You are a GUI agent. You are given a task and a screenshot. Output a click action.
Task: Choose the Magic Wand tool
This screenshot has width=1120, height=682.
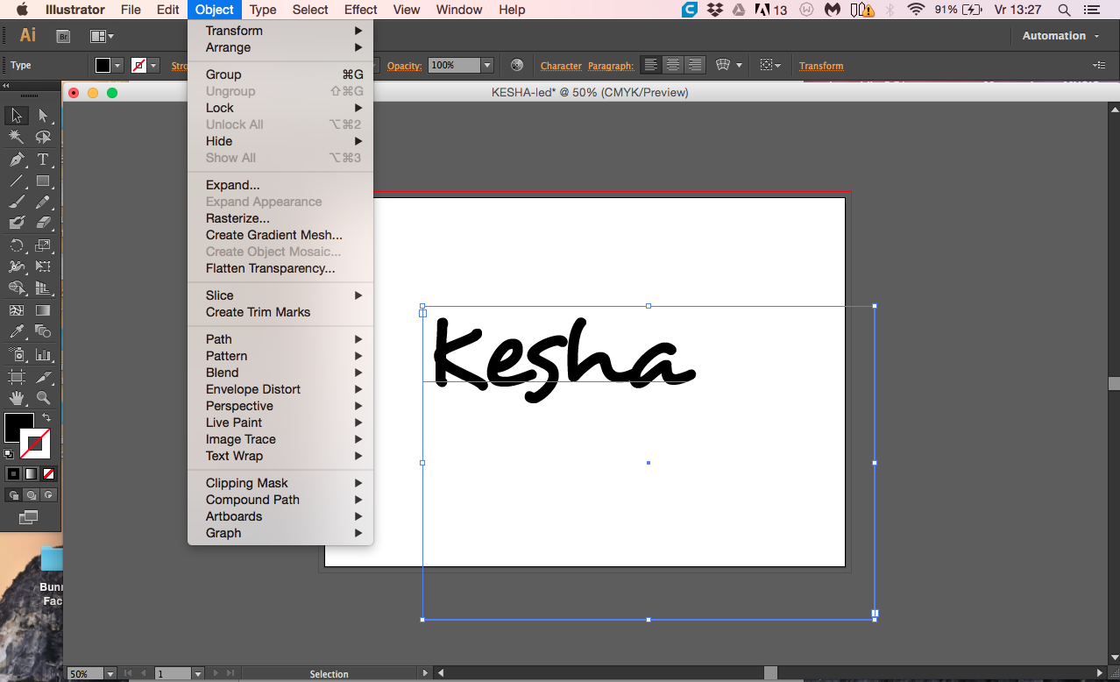point(16,138)
